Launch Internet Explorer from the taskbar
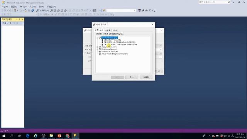Screen dimensions: 247x139 (36, 136)
